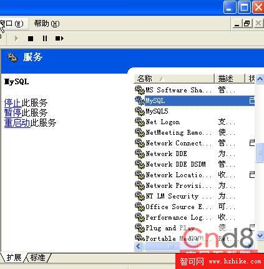Click the gear icon beside NetMeeting Remo...

(140, 132)
